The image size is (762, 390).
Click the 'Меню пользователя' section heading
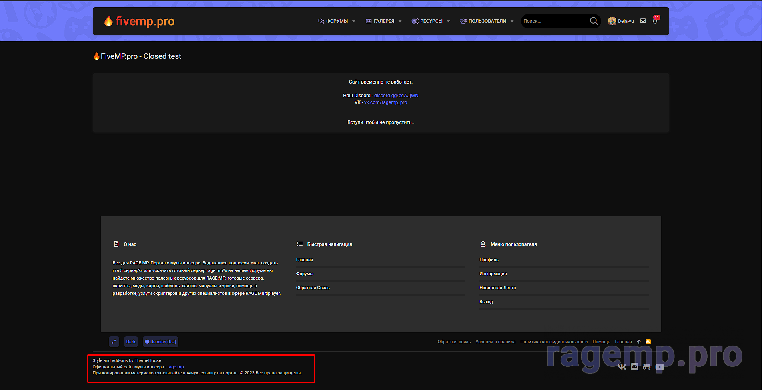click(x=514, y=244)
